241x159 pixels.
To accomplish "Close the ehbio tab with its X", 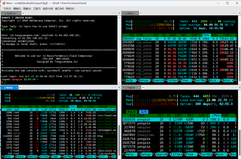I will click(x=137, y=13).
